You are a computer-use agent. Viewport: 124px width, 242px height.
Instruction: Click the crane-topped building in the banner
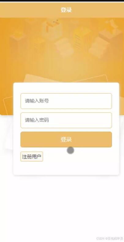point(52,29)
